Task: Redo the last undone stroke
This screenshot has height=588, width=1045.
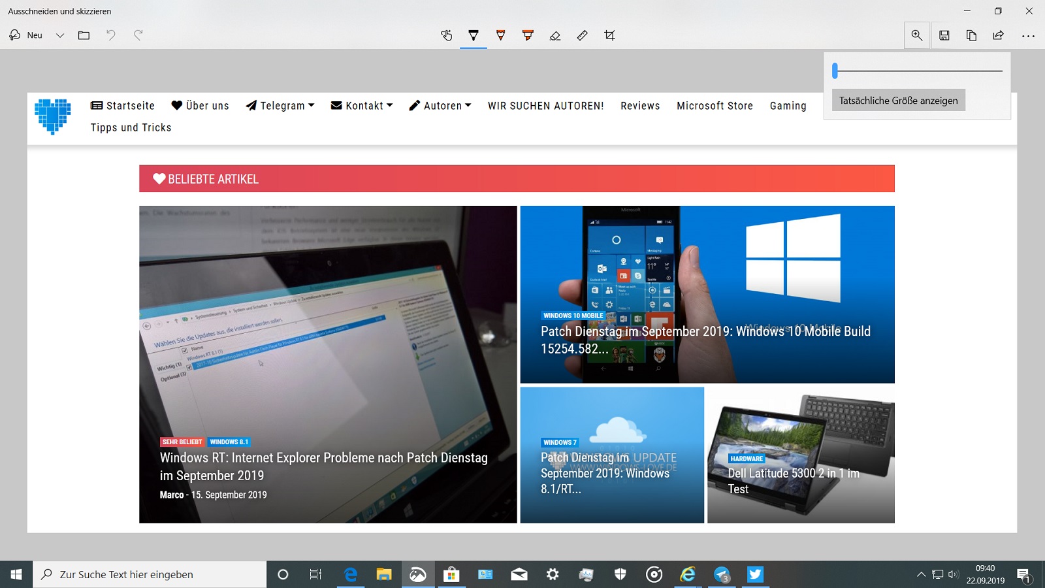Action: [138, 35]
